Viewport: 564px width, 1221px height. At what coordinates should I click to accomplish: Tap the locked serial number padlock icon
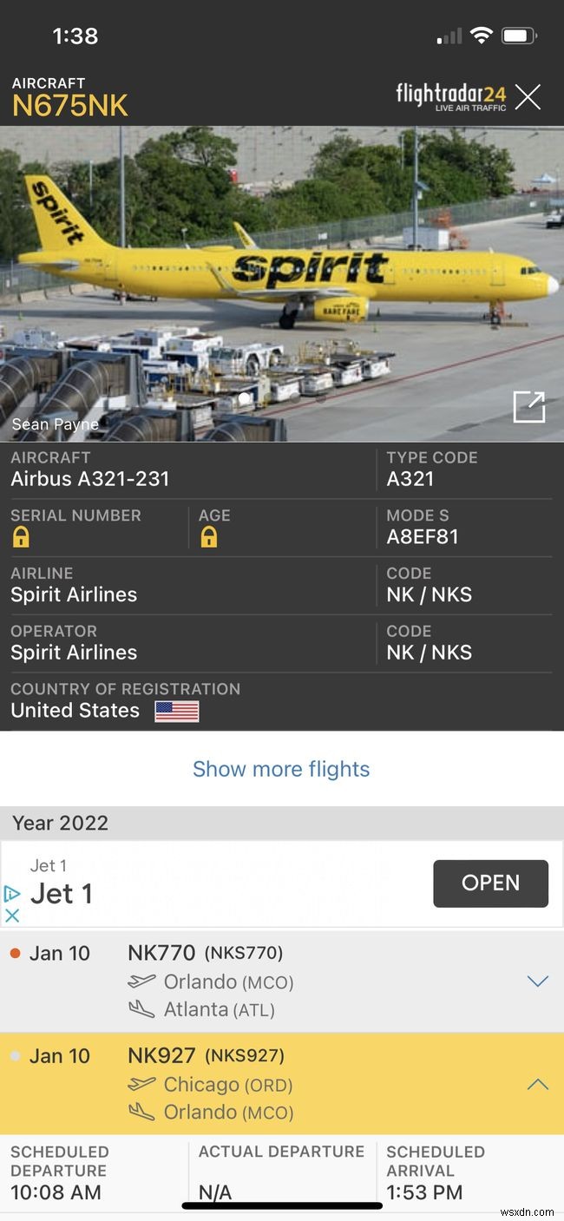(x=19, y=539)
